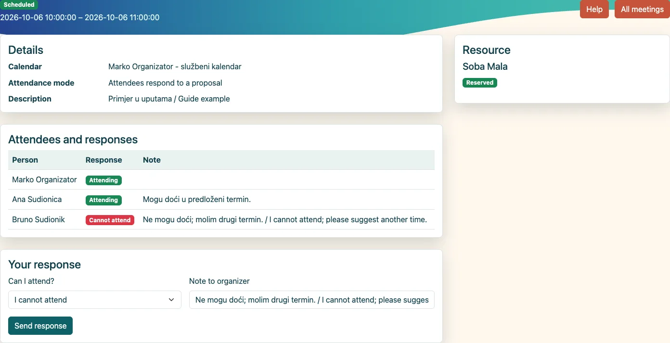
Task: Click the meeting date and time range
Action: 80,17
